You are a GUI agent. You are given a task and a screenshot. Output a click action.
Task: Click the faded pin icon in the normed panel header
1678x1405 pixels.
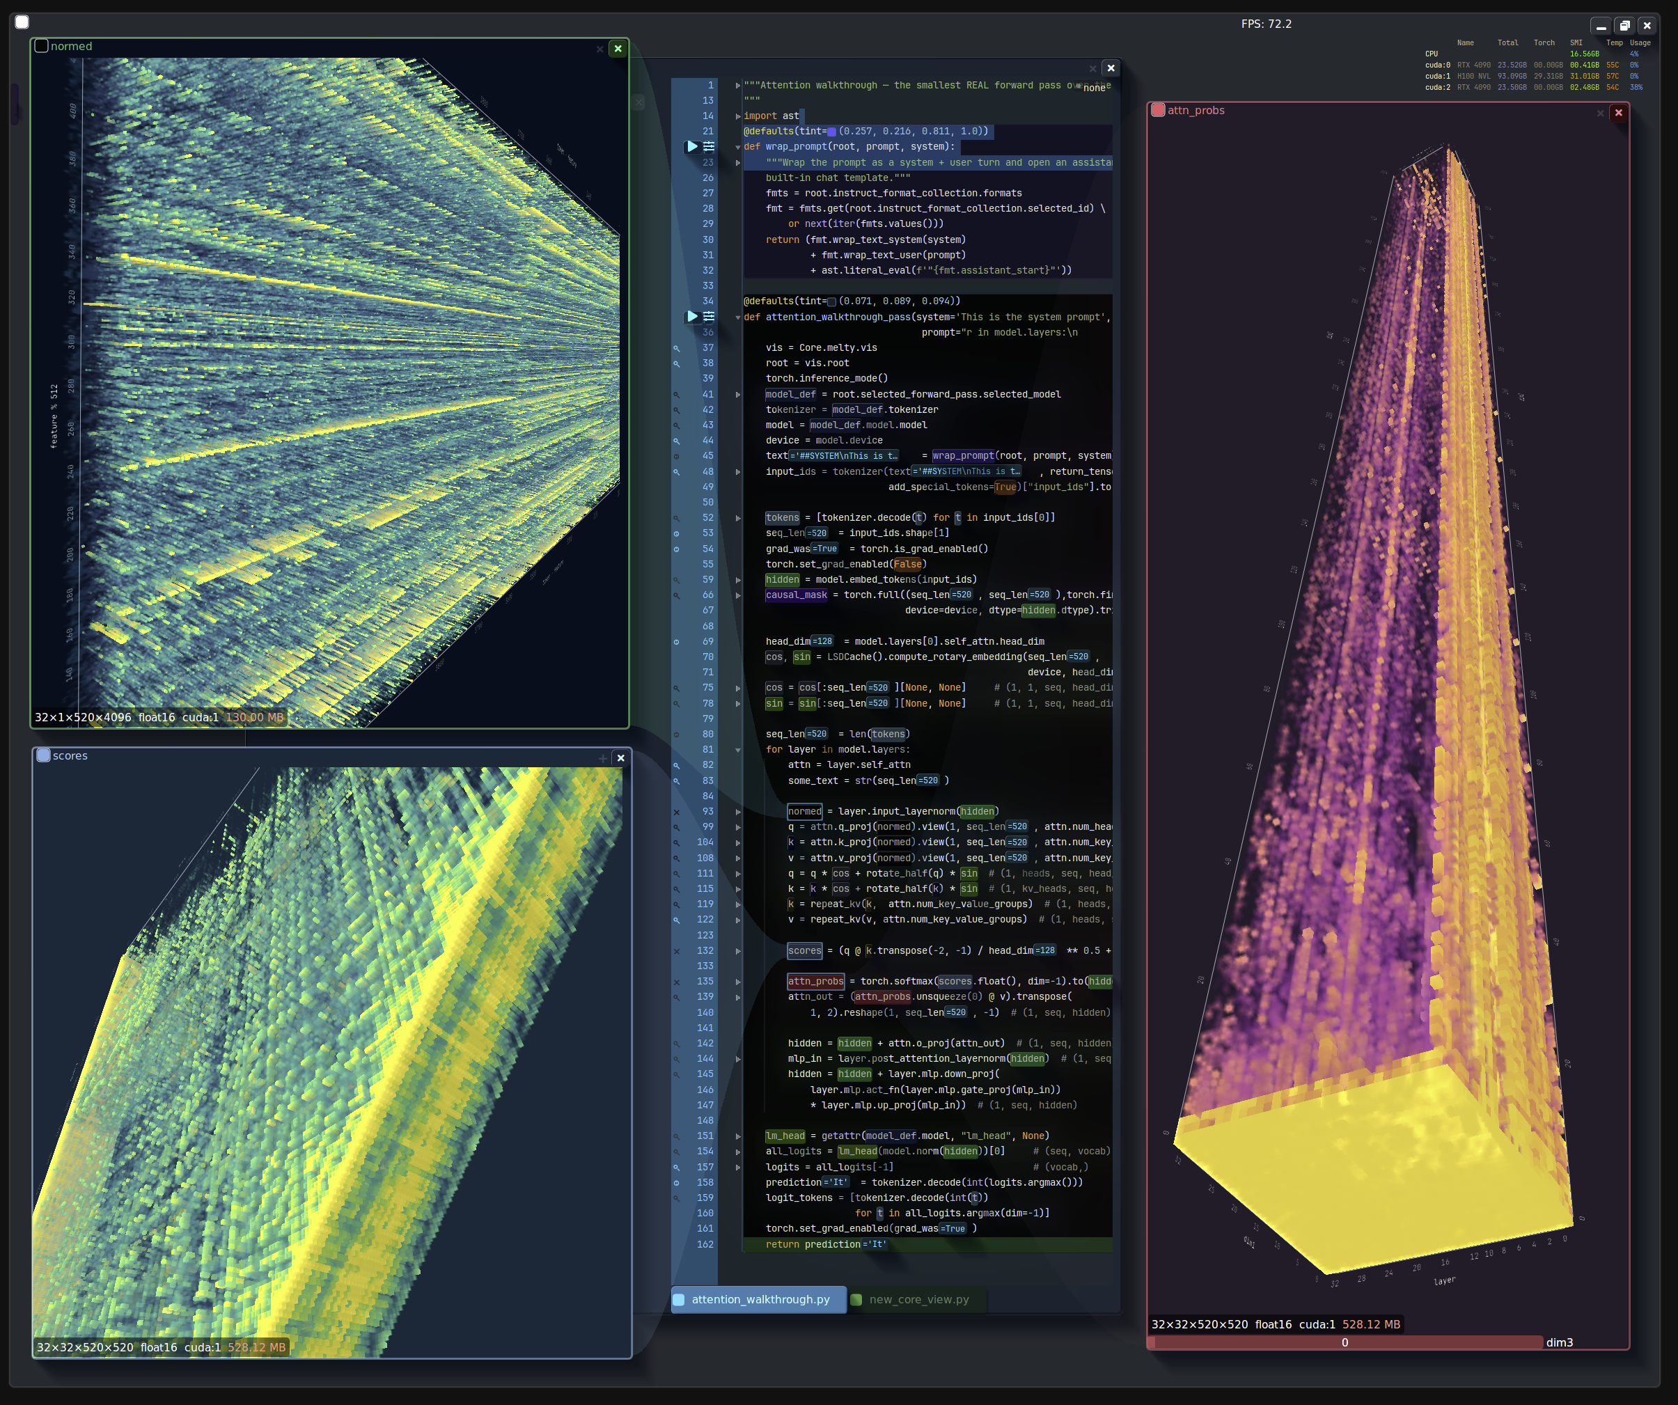pos(600,49)
